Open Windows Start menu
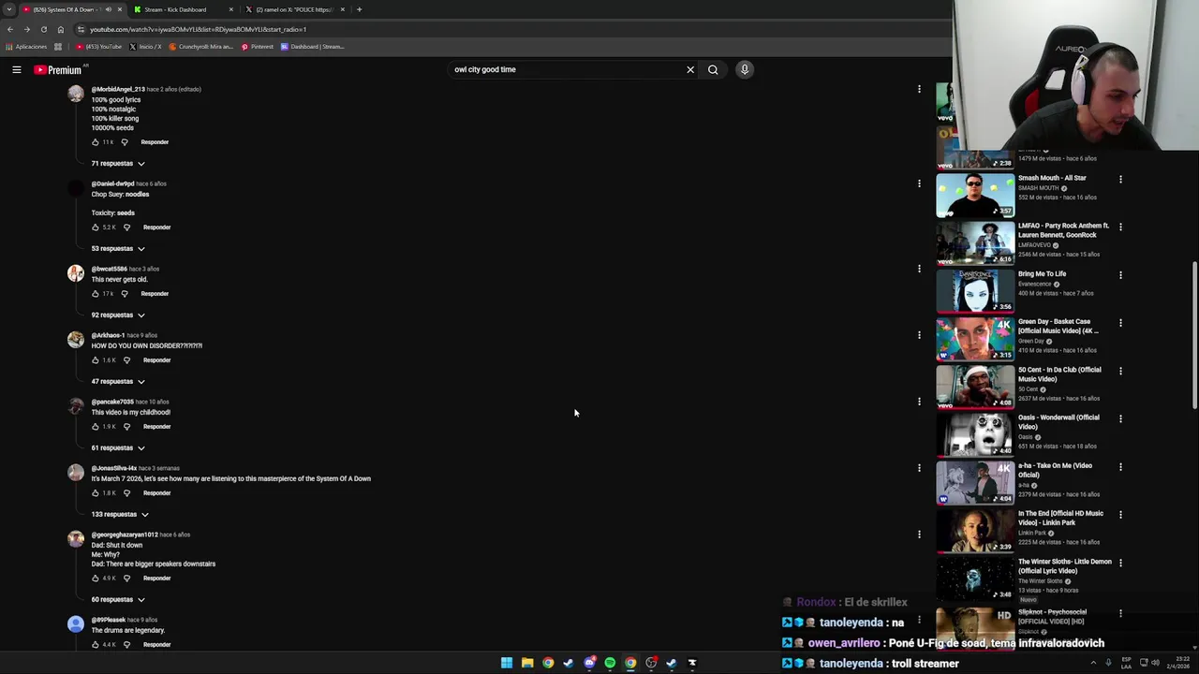 [x=507, y=663]
